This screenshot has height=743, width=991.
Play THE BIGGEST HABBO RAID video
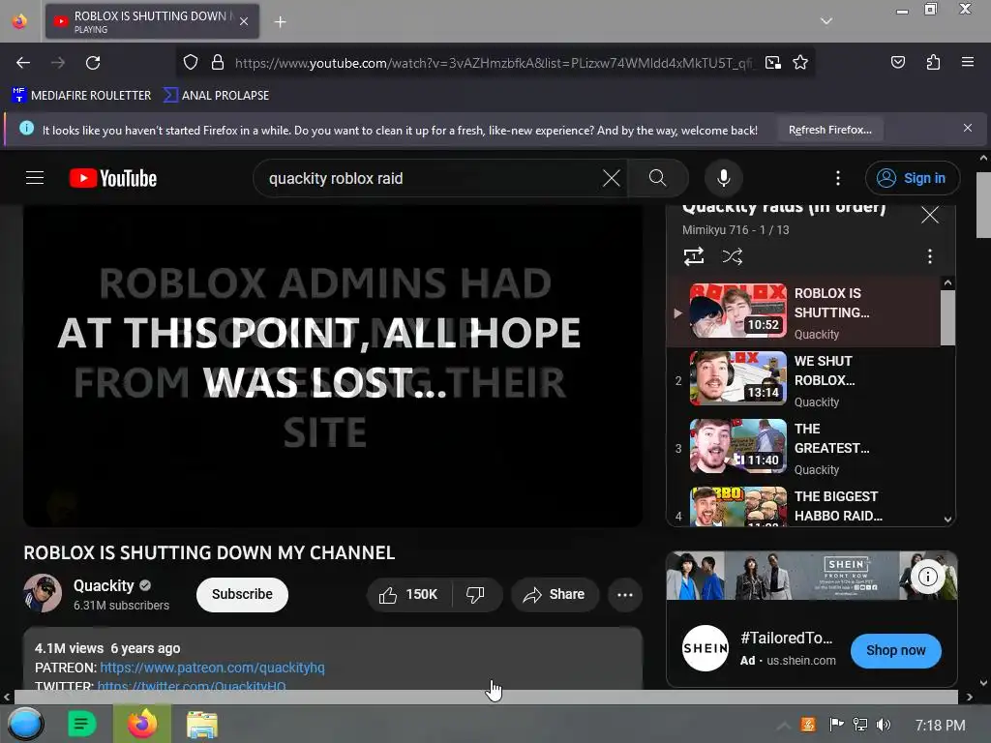(x=802, y=505)
